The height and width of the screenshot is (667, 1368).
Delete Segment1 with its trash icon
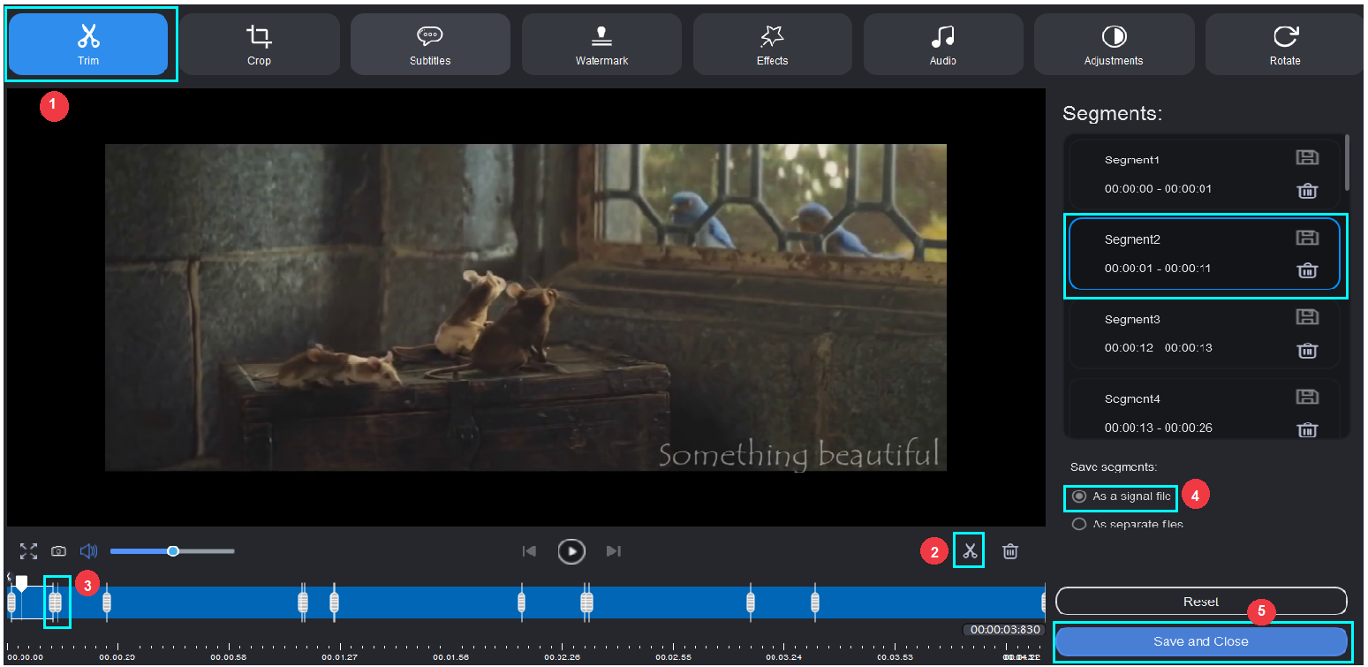point(1307,190)
